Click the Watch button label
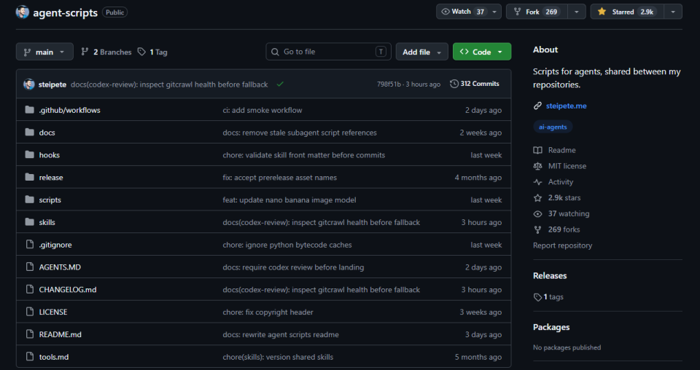The height and width of the screenshot is (370, 700). click(461, 12)
